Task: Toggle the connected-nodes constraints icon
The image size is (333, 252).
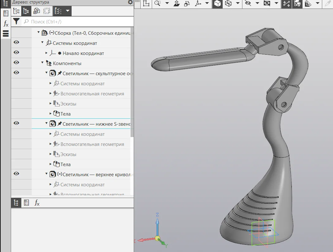Action: pos(286,3)
